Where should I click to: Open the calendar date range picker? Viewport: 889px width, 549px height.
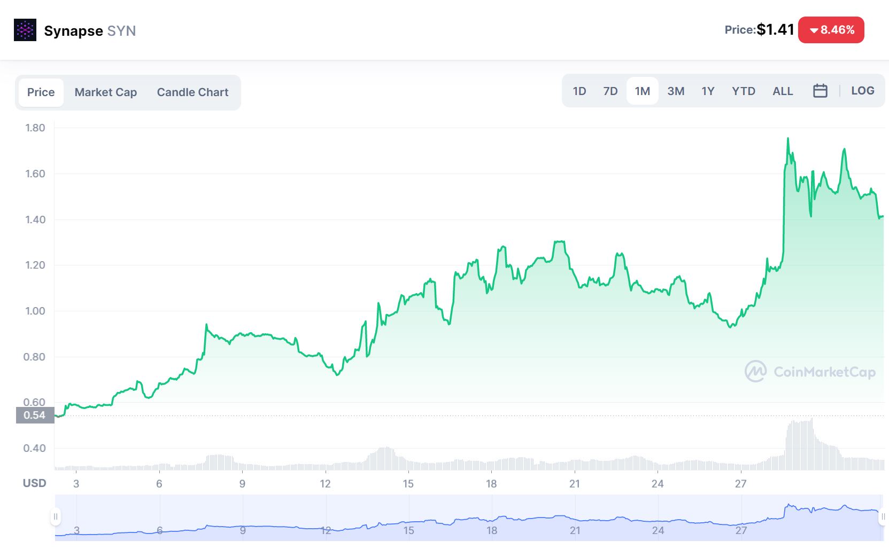coord(820,91)
